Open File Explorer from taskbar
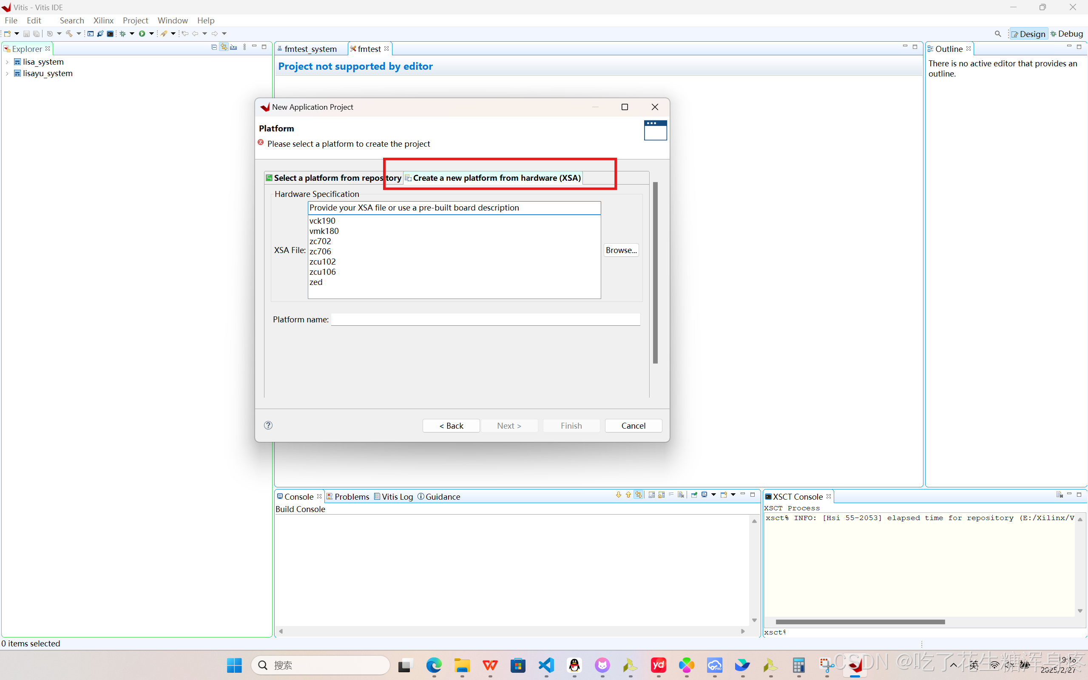This screenshot has height=680, width=1088. (x=462, y=665)
